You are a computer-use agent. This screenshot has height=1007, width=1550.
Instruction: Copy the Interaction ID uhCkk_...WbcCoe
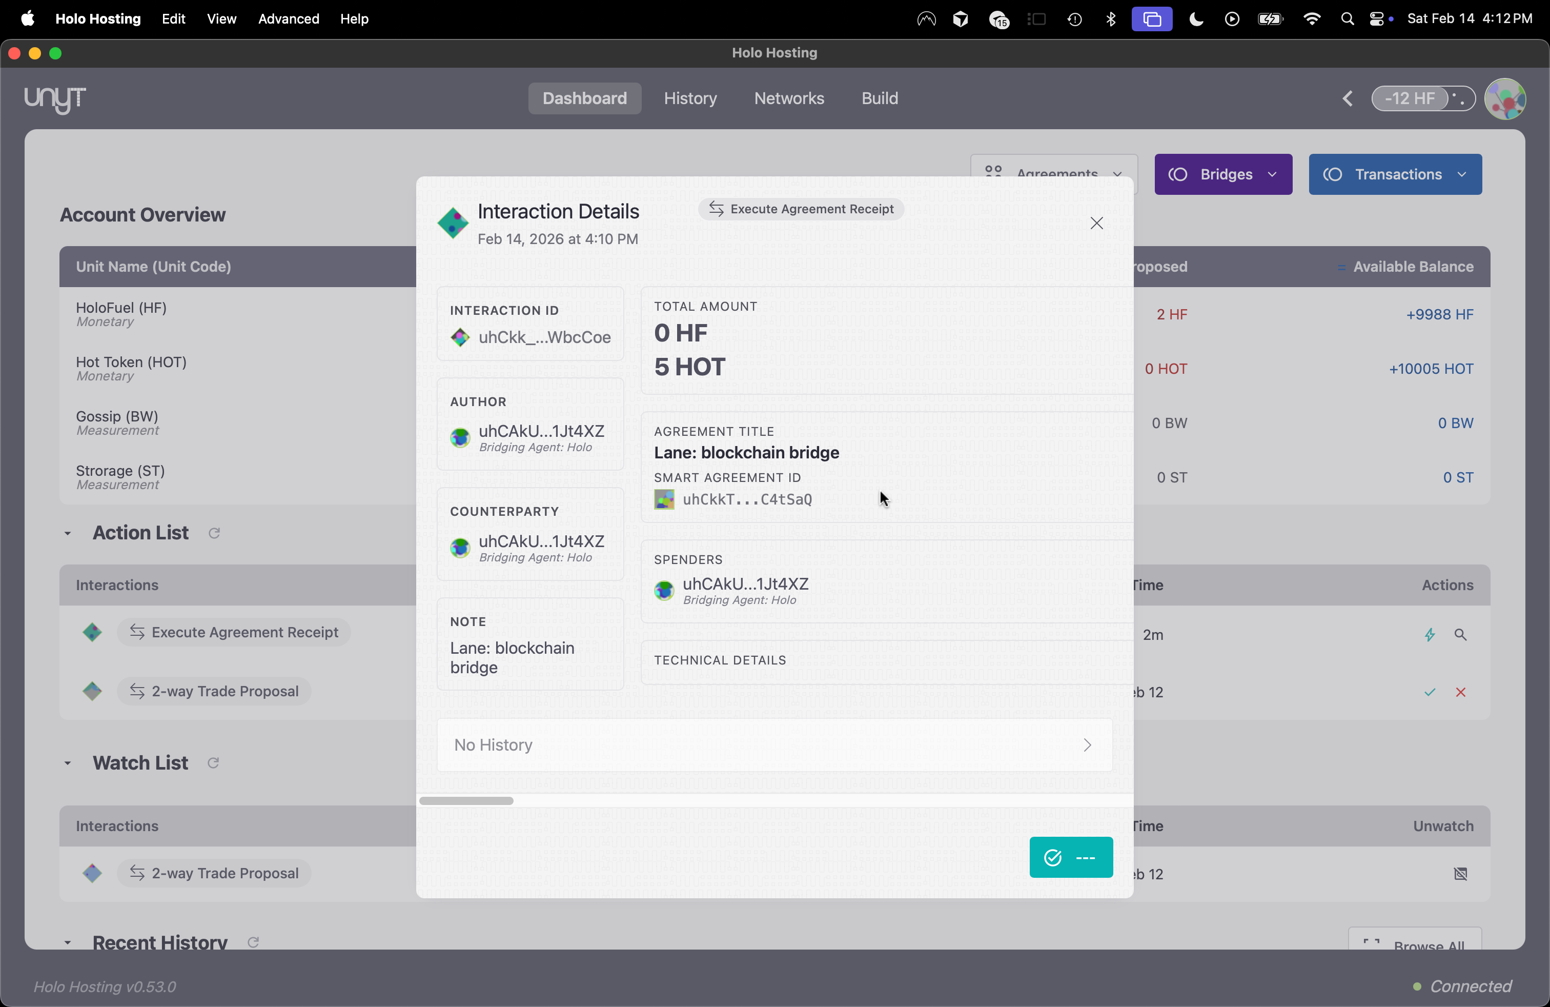pos(544,337)
